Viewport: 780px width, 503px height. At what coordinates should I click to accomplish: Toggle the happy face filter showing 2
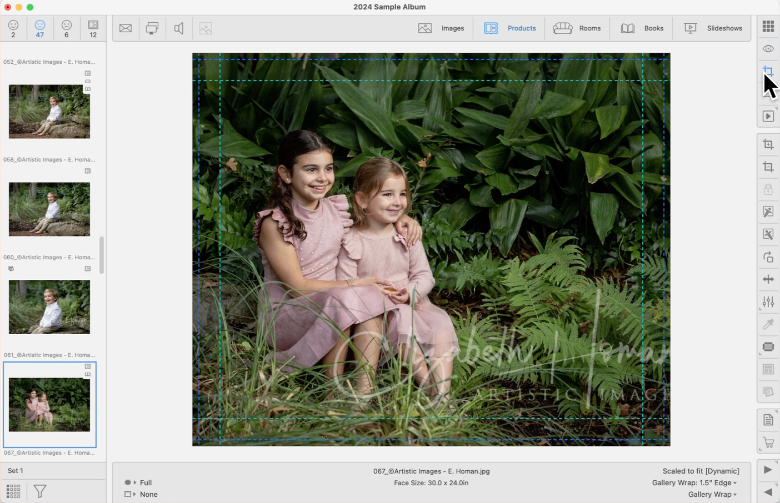pyautogui.click(x=13, y=28)
